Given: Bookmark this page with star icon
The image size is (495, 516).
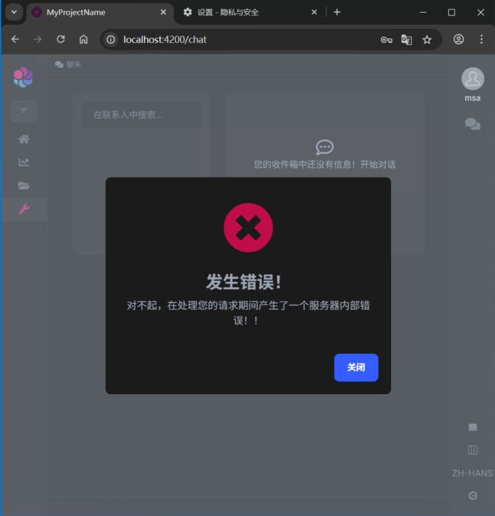Looking at the screenshot, I should [x=427, y=40].
